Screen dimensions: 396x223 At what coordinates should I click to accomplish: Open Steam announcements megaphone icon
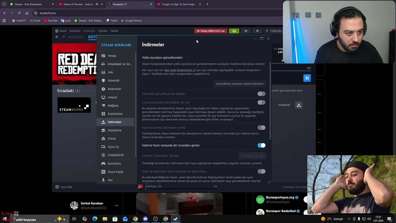[x=246, y=31]
